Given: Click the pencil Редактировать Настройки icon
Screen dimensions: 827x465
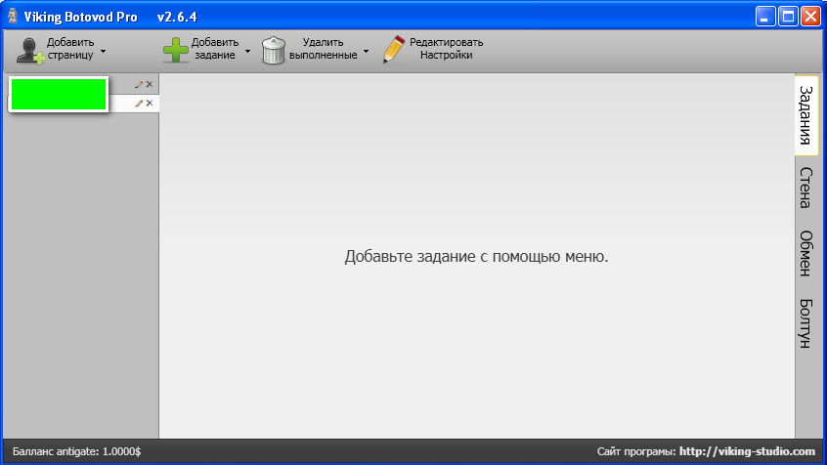Looking at the screenshot, I should tap(394, 50).
